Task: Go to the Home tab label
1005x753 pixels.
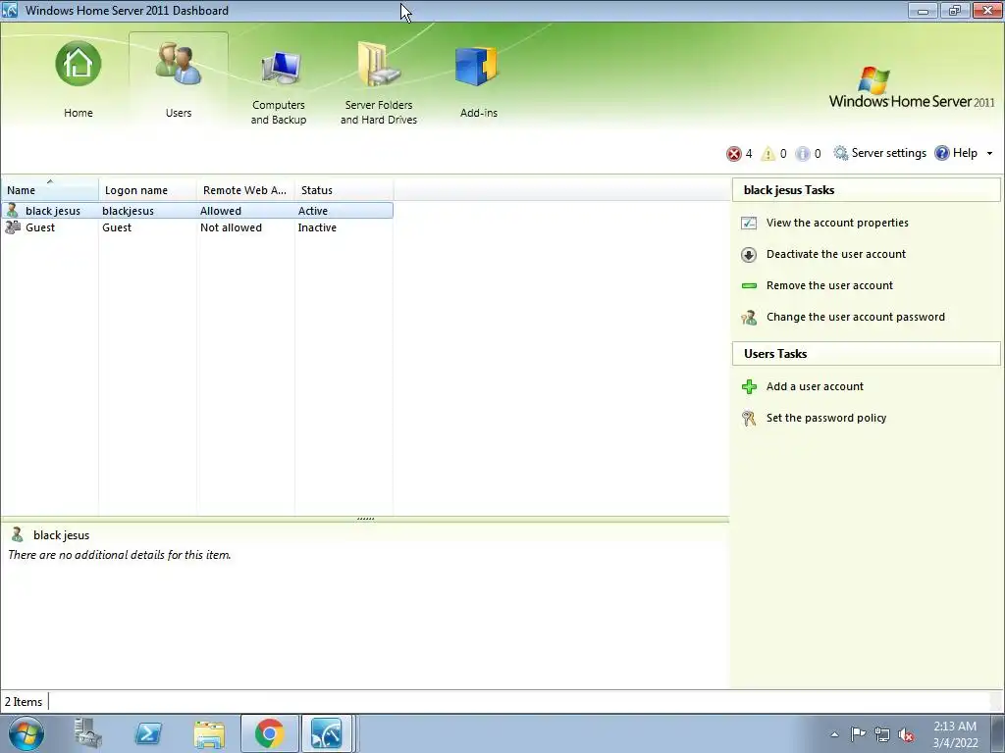Action: pos(79,113)
